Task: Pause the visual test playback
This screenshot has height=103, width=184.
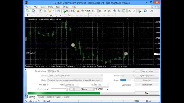Action: [71, 89]
